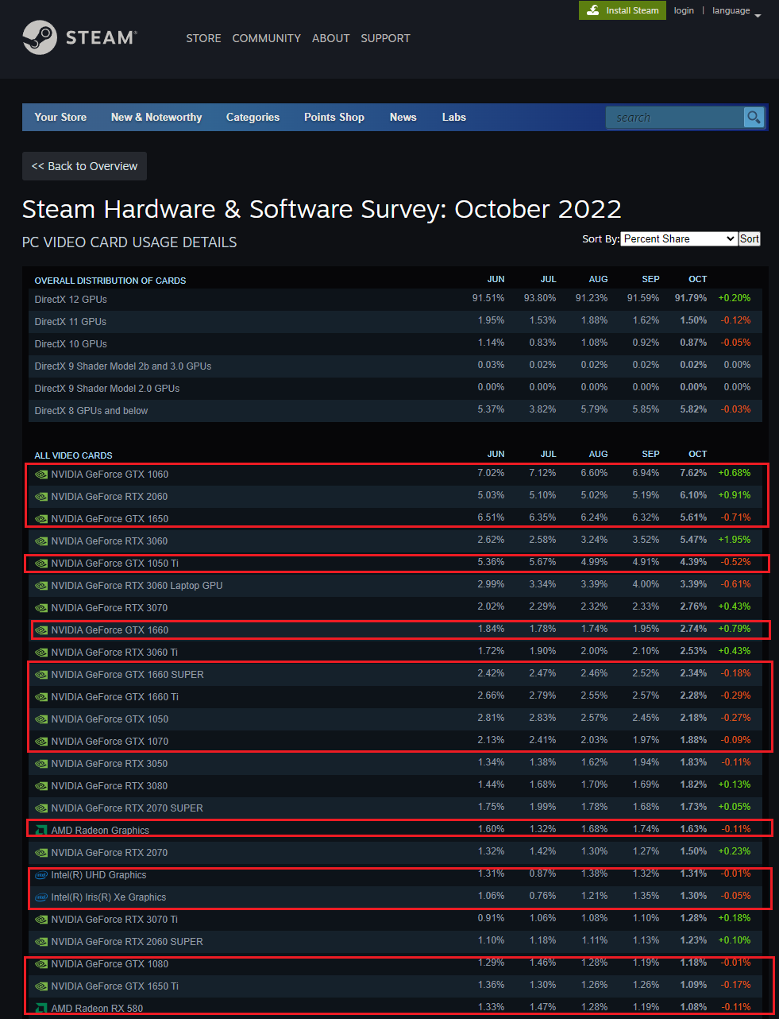
Task: Click NVIDIA GeForce RTX 3070 Ti text
Action: click(x=114, y=920)
